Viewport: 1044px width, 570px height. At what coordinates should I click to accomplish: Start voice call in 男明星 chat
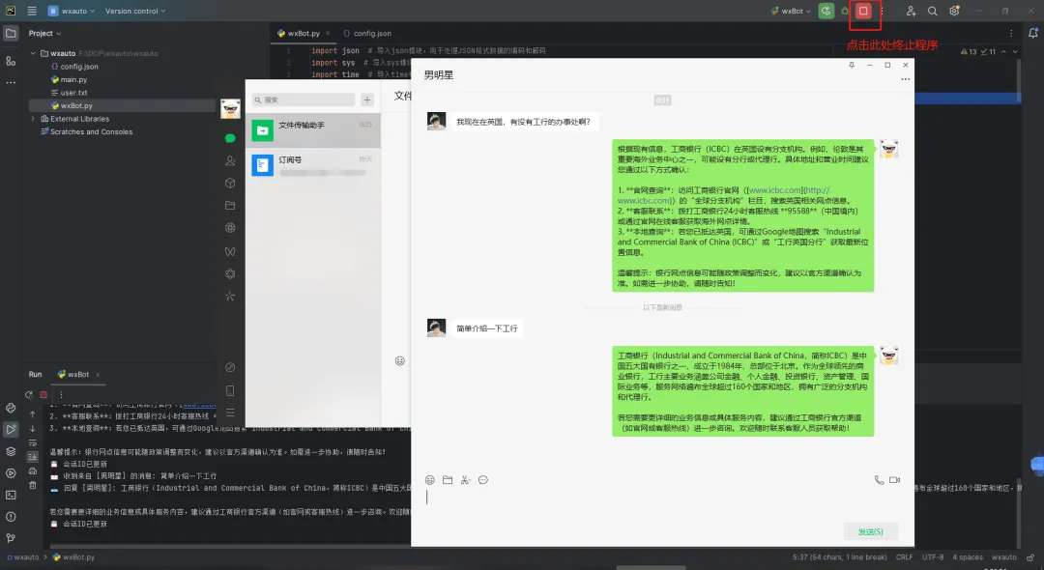click(x=879, y=480)
